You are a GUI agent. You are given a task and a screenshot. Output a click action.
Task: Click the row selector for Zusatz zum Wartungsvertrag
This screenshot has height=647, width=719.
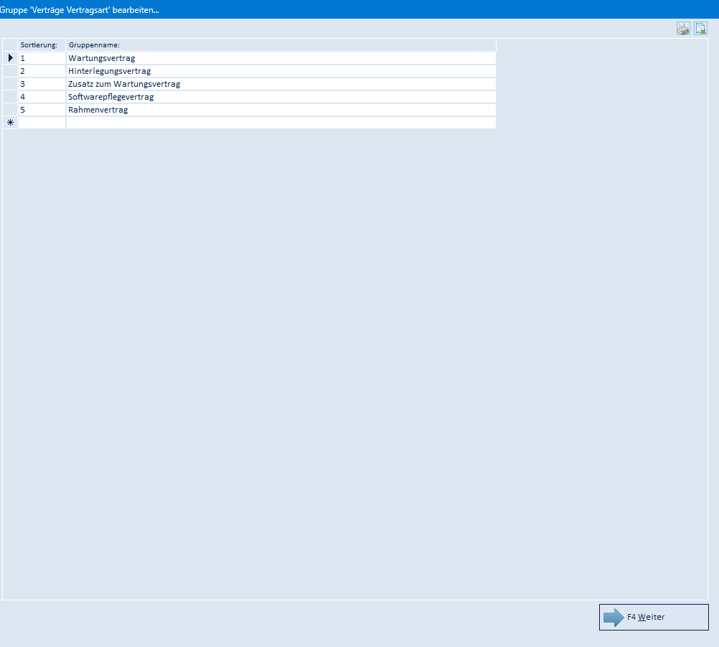[10, 84]
